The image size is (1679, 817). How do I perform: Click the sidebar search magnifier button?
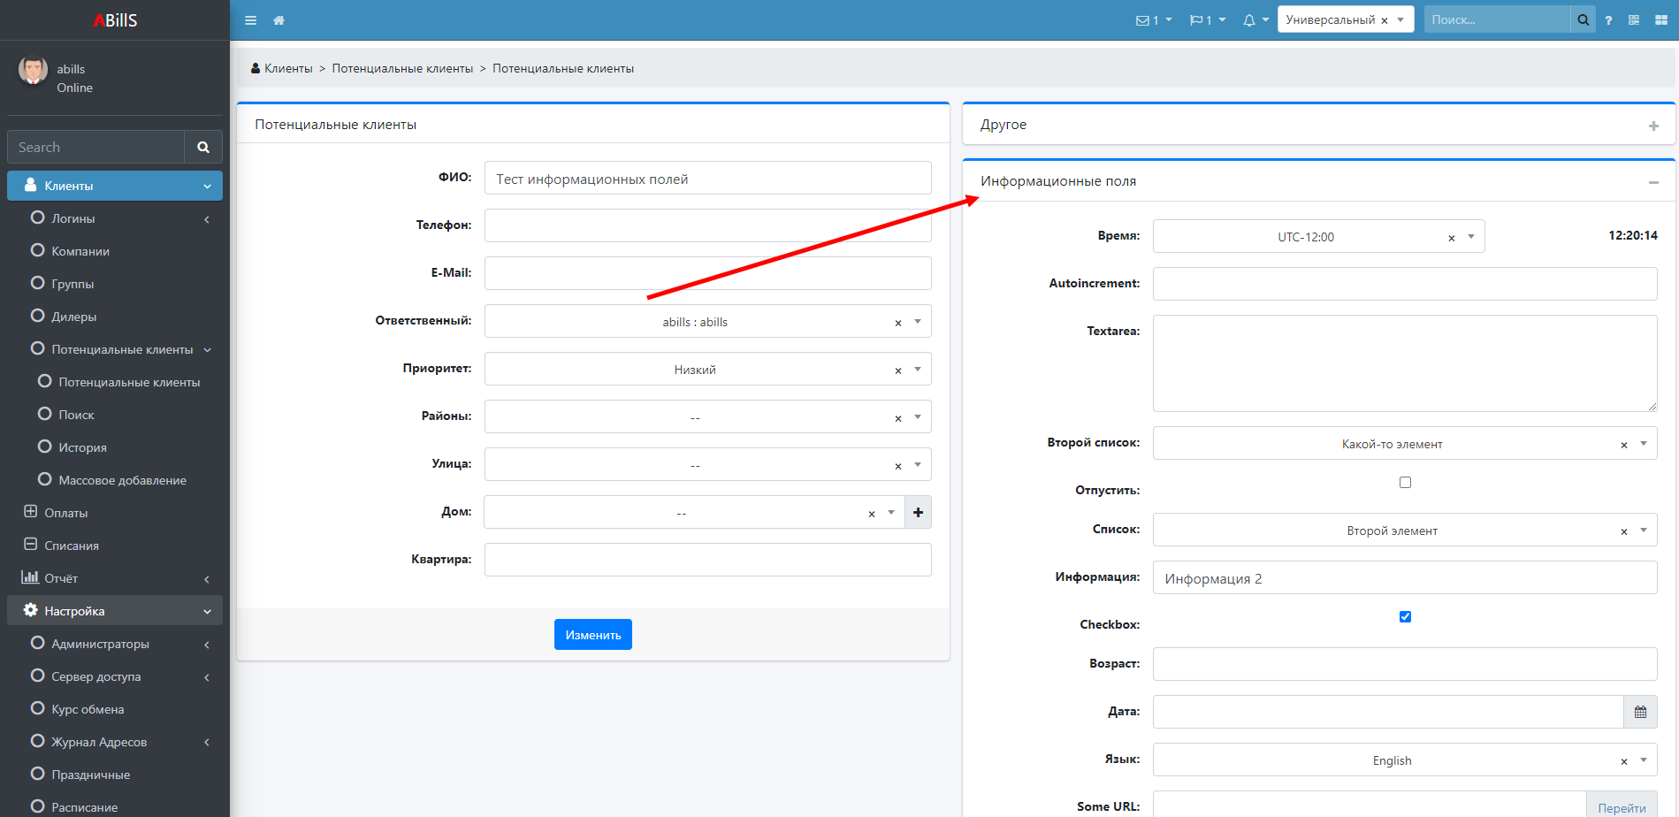click(x=203, y=148)
